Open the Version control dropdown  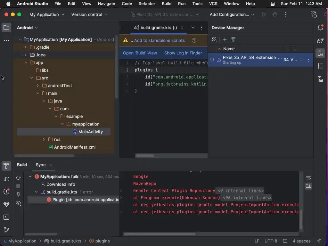click(x=89, y=14)
